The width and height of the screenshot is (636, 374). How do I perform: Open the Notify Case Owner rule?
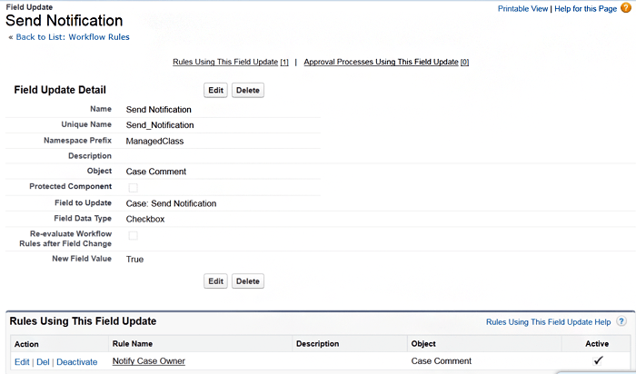pyautogui.click(x=148, y=361)
